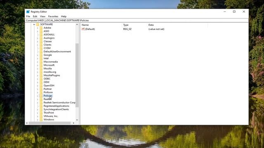Click the Macromedia folder icon

(41, 62)
